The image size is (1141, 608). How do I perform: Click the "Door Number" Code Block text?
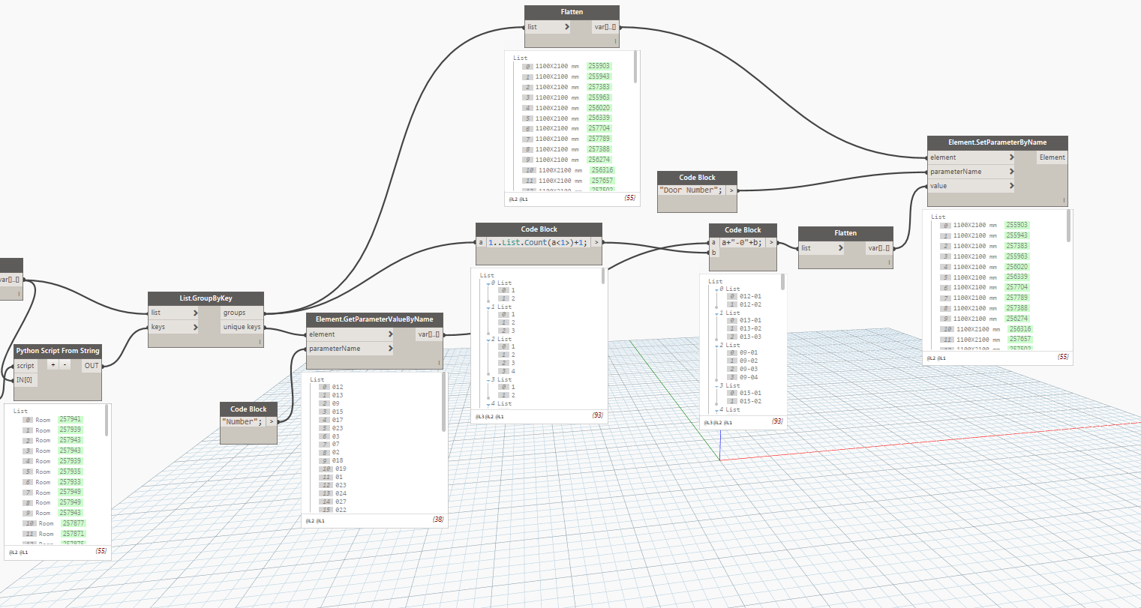[692, 190]
